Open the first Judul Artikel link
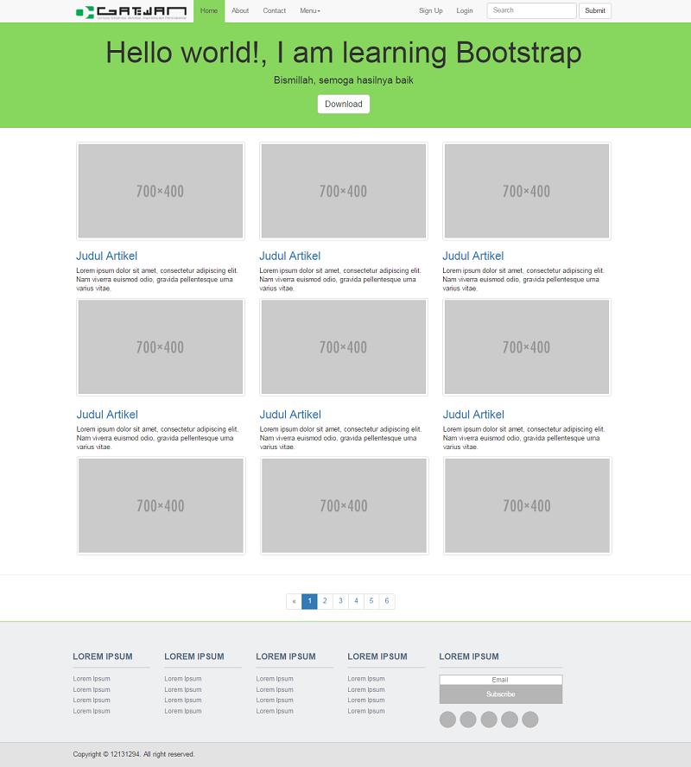691x767 pixels. [107, 256]
